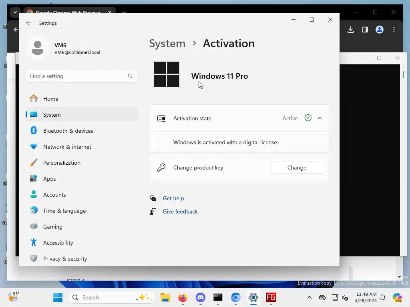Open File Explorer from the taskbar

pos(165,297)
